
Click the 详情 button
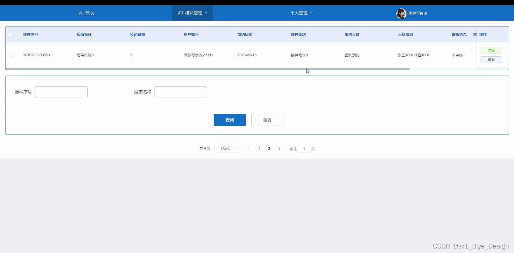[x=491, y=50]
